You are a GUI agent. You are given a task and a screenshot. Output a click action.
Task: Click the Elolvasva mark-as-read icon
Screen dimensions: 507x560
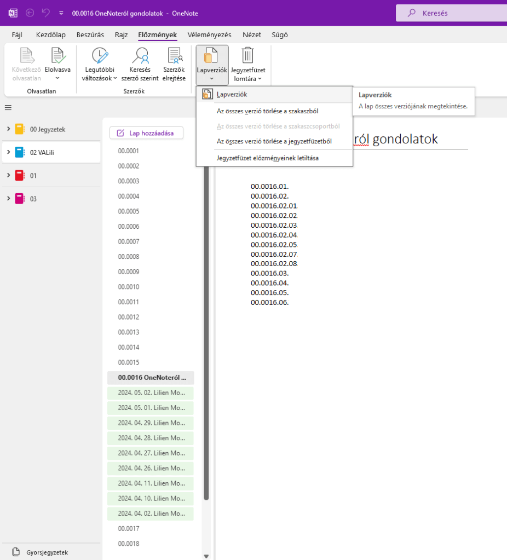tap(57, 57)
